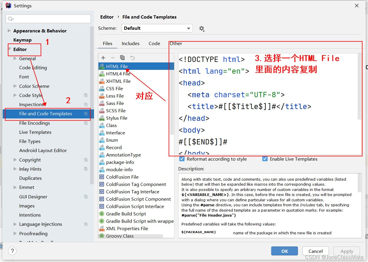Open the help question mark icon
The height and width of the screenshot is (262, 368).
click(x=12, y=251)
